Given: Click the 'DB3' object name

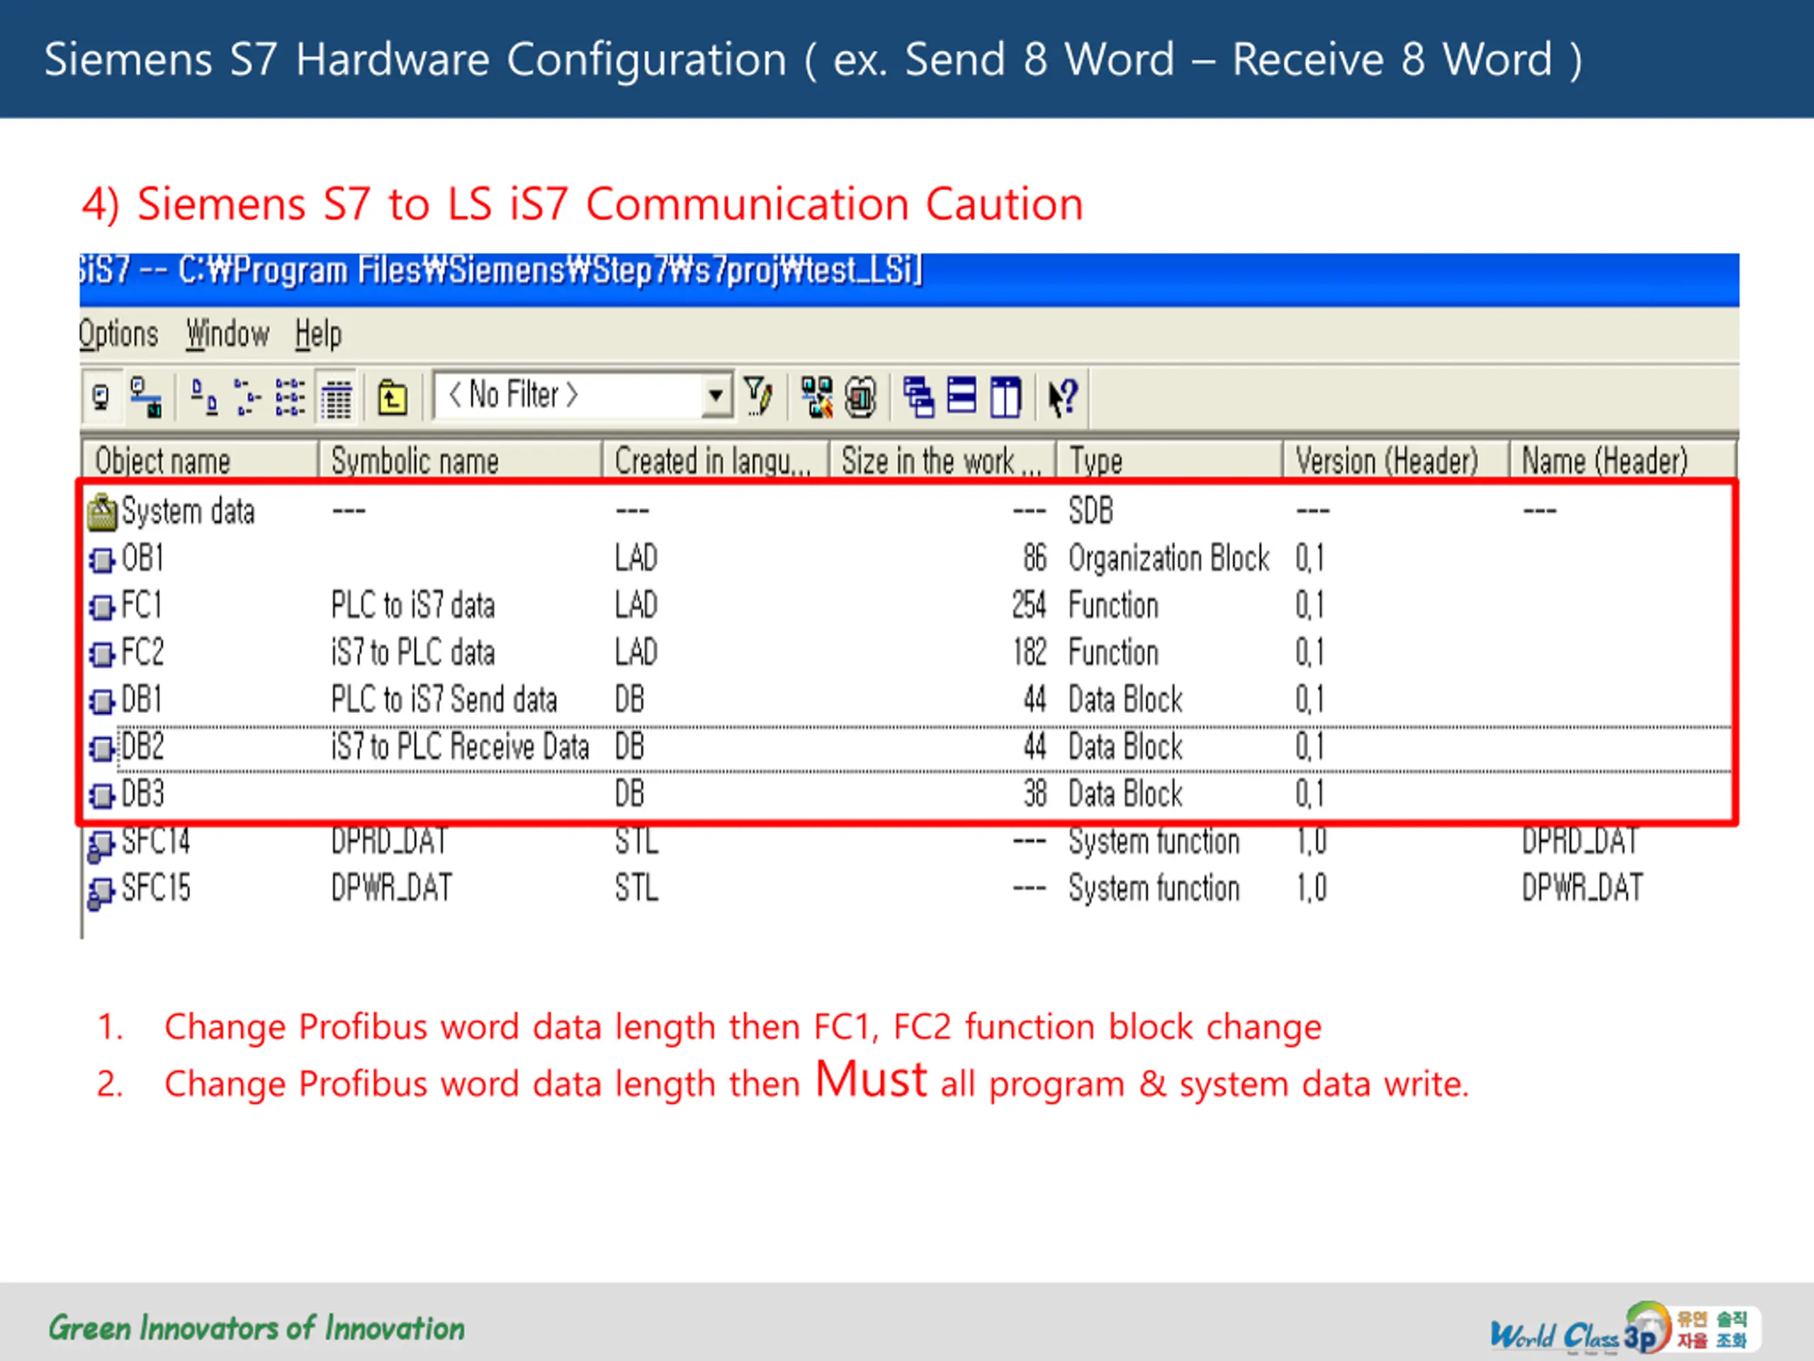Looking at the screenshot, I should point(142,793).
